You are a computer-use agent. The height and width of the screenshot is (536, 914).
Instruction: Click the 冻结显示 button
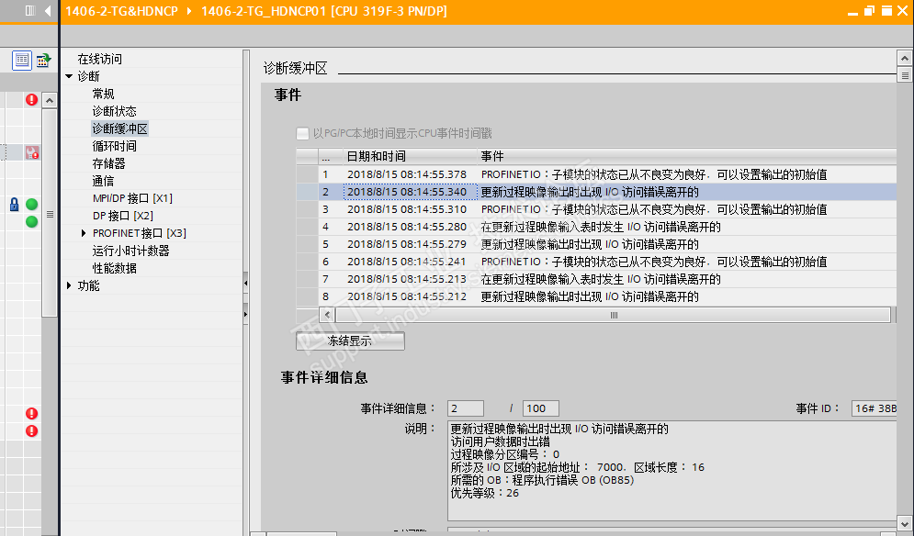pyautogui.click(x=350, y=341)
